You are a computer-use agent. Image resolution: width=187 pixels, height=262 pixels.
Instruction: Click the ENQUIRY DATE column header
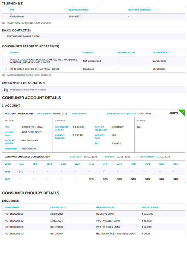pos(57,207)
